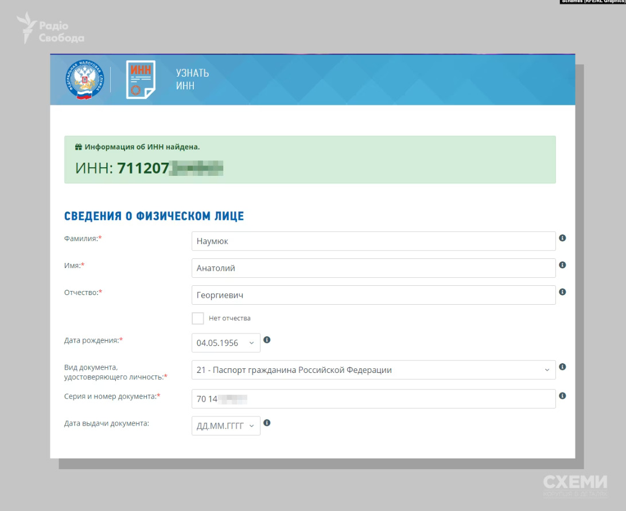Focus the Имя field containing Анатолий
This screenshot has height=511, width=626.
click(x=373, y=268)
